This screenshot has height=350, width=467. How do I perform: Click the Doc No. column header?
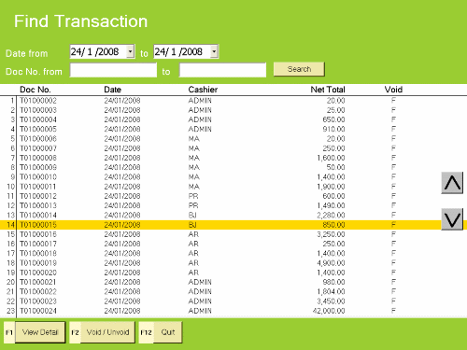click(x=35, y=90)
